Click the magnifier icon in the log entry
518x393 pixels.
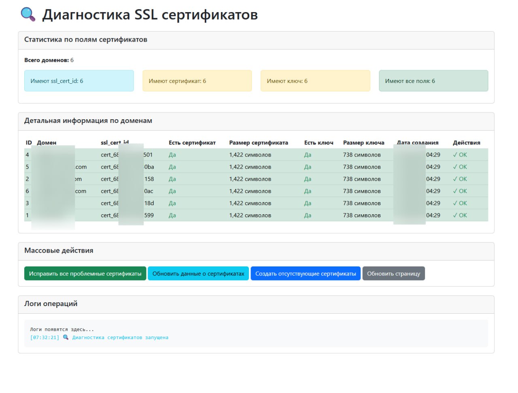(x=66, y=337)
